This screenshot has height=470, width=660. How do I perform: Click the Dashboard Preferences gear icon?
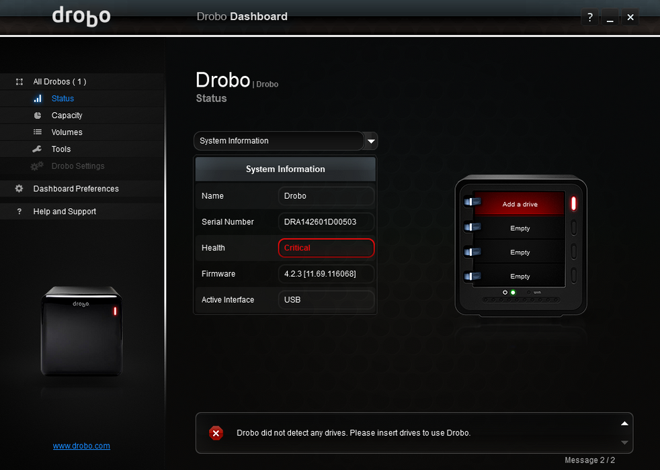(19, 189)
